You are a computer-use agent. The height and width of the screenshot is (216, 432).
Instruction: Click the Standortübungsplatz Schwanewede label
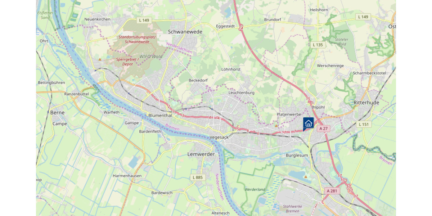134,39
